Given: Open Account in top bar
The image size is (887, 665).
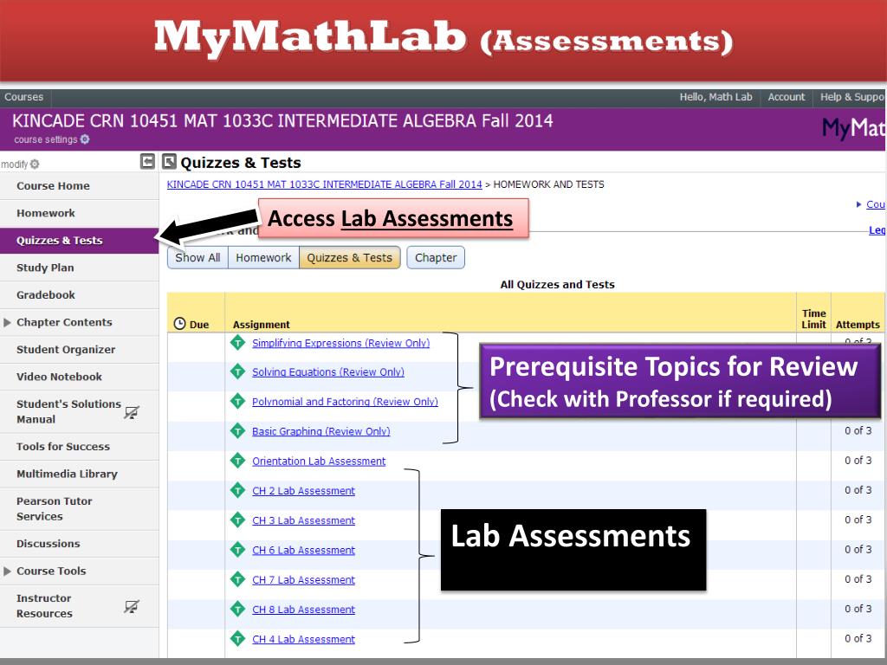Looking at the screenshot, I should (787, 97).
